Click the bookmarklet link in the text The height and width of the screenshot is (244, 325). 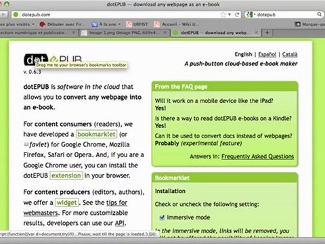[96, 134]
